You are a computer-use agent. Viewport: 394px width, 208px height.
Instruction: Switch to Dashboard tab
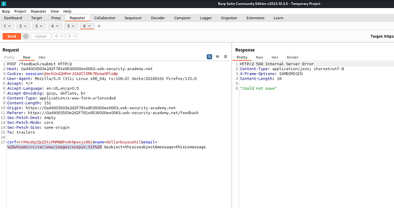pyautogui.click(x=13, y=18)
